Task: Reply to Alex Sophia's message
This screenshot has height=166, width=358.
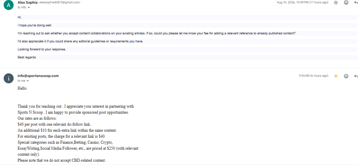Action: click(356, 3)
